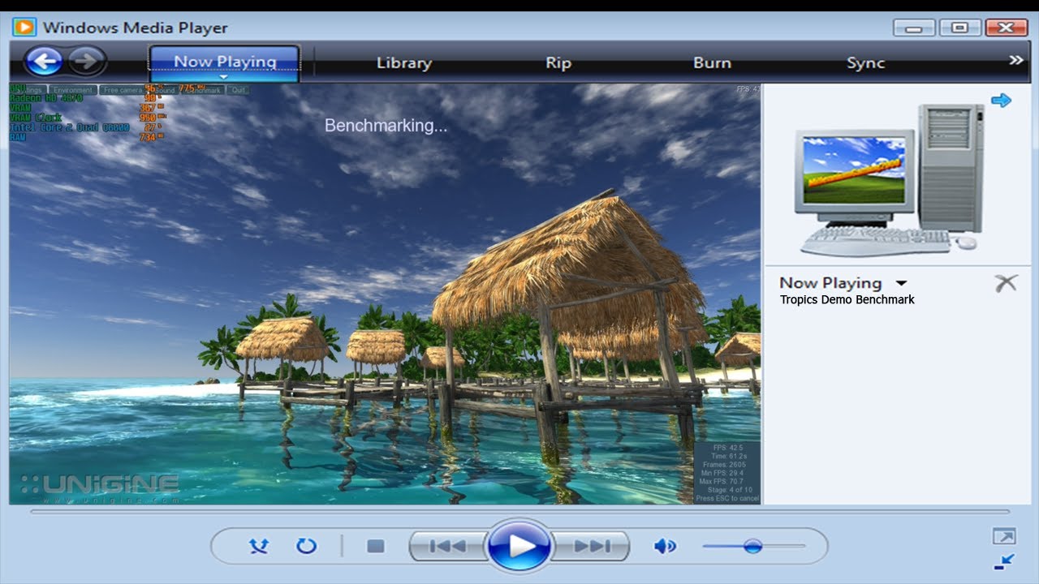Turn on shuffle
This screenshot has height=584, width=1039.
click(x=259, y=546)
